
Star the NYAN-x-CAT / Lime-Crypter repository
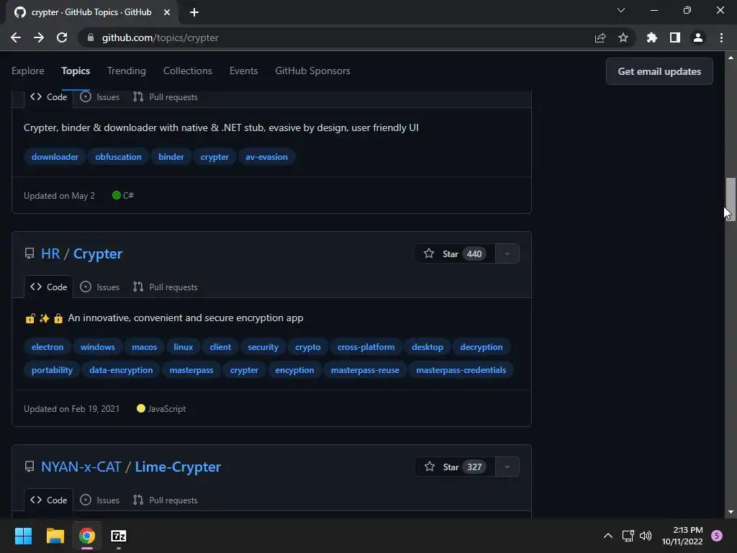[455, 467]
